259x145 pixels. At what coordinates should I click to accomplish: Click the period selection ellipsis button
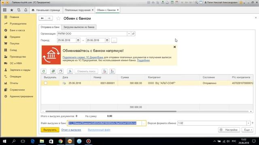[114, 40]
